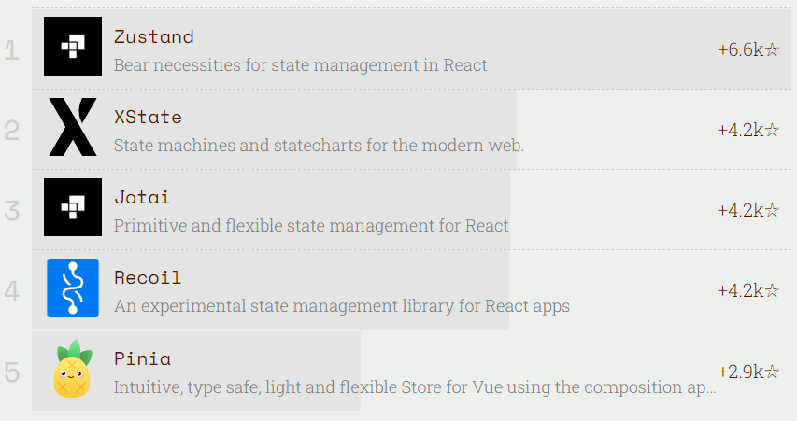The image size is (797, 421).
Task: Open the Zustand project title
Action: 154,37
